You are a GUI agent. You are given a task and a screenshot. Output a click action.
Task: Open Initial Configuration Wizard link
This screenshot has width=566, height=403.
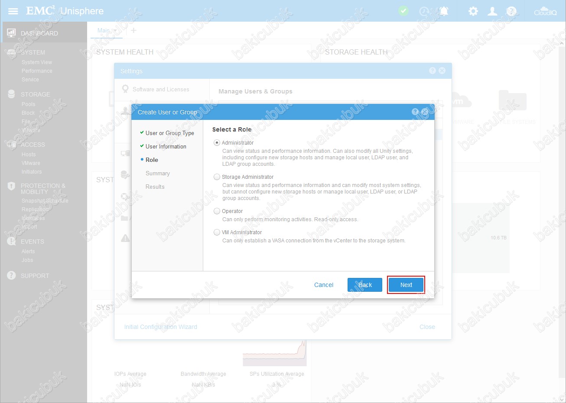pyautogui.click(x=161, y=327)
